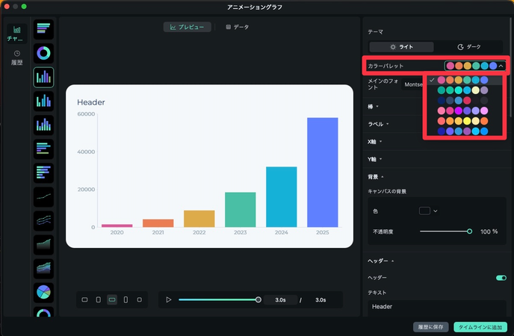Click the 不透明度 opacity slider handle
Viewport: 514px width, 336px height.
[x=469, y=231]
